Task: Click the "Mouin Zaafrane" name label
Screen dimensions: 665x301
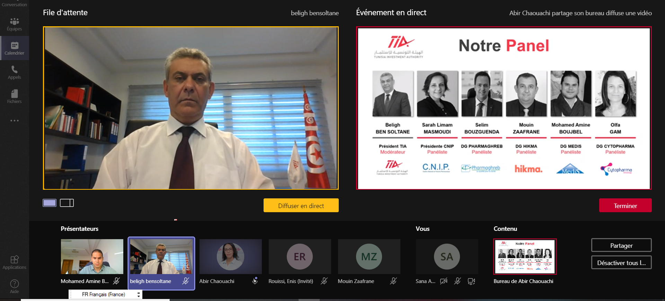Action: pos(356,281)
